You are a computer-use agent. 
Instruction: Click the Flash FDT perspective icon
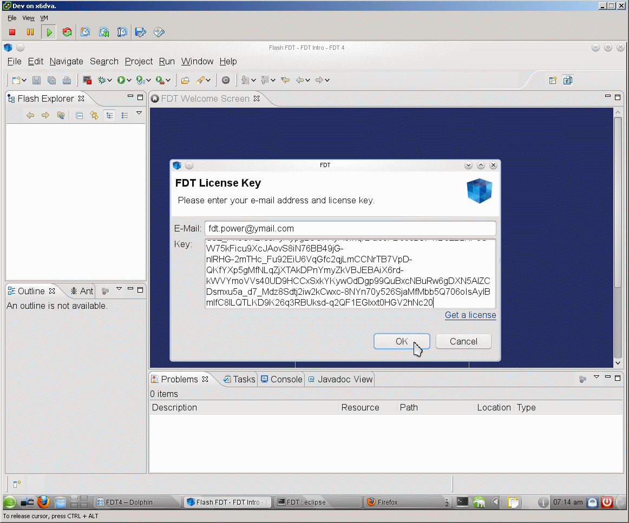pyautogui.click(x=568, y=80)
